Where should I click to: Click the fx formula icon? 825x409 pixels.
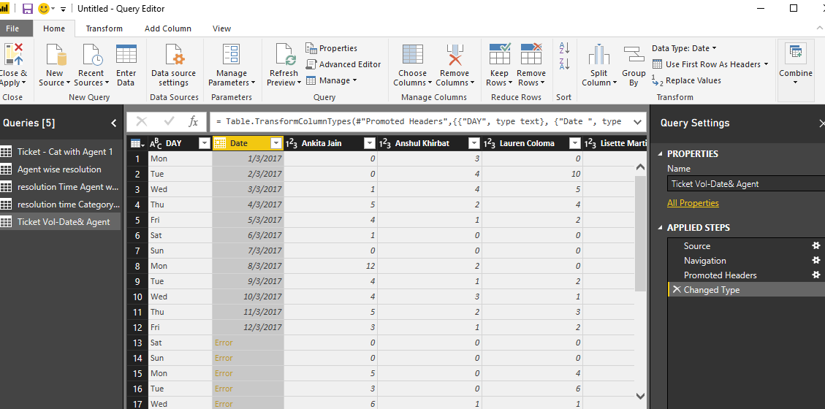193,121
